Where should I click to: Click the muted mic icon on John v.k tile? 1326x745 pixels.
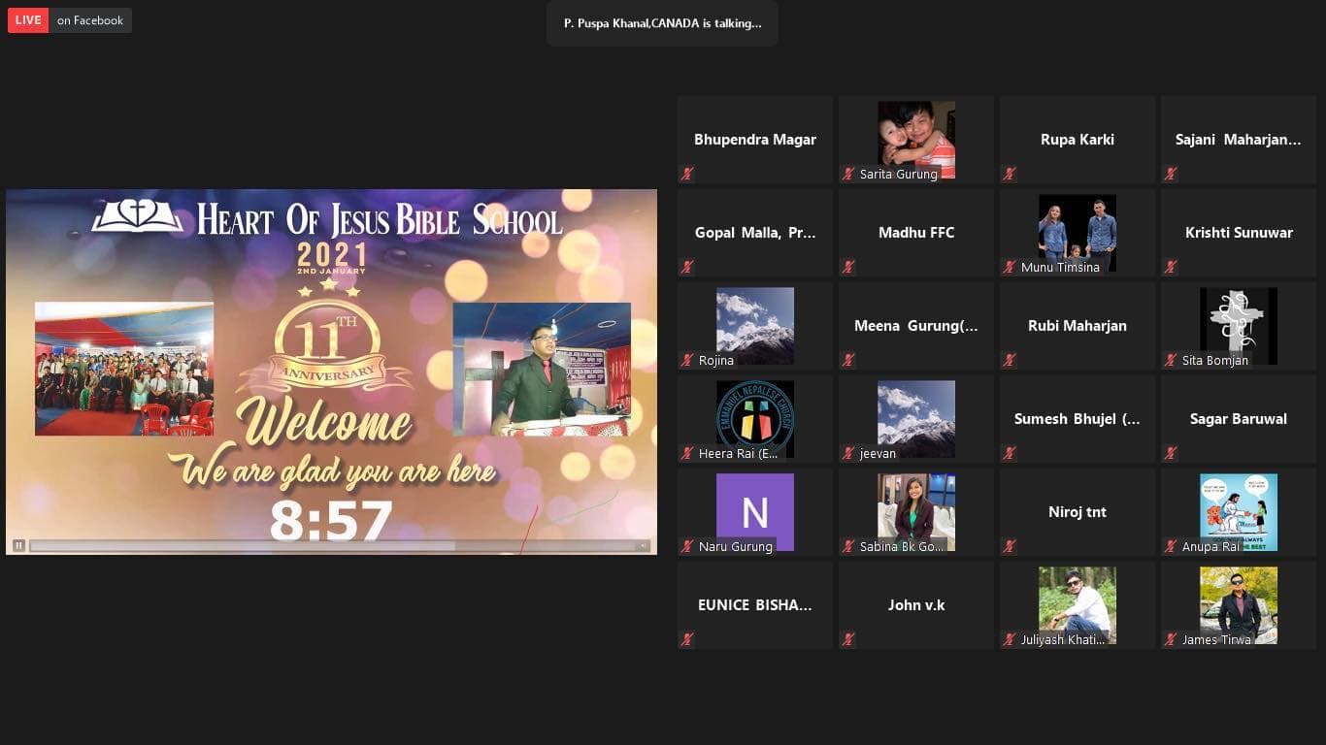pos(848,639)
